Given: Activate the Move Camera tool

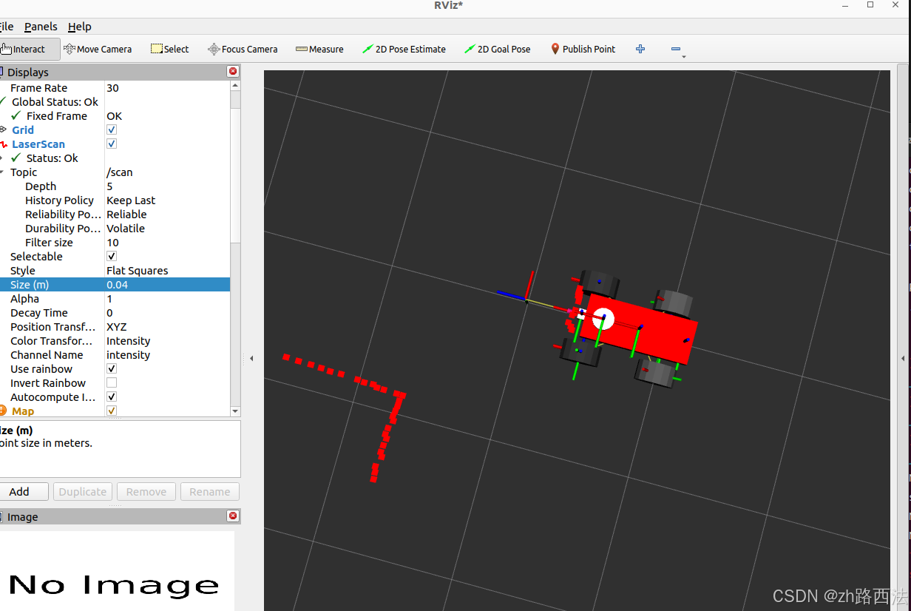Looking at the screenshot, I should 98,50.
